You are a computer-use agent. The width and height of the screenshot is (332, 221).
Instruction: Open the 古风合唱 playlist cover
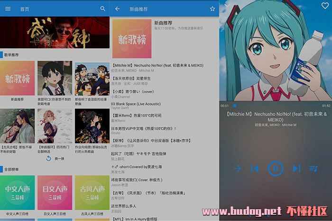point(18,126)
